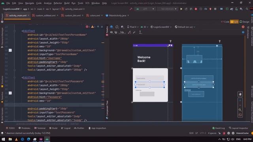Screen dimensions: 253x142
Task: Click the magnet autoconnect icon
Action: pyautogui.click(x=116, y=32)
